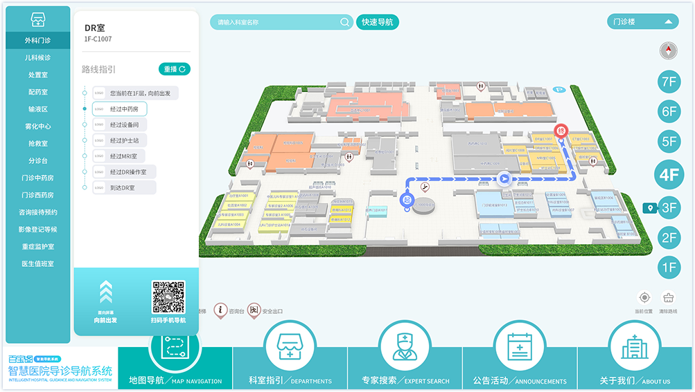Screen dimensions: 695x392
Task: Open Expert Search doctor icon
Action: (x=404, y=347)
